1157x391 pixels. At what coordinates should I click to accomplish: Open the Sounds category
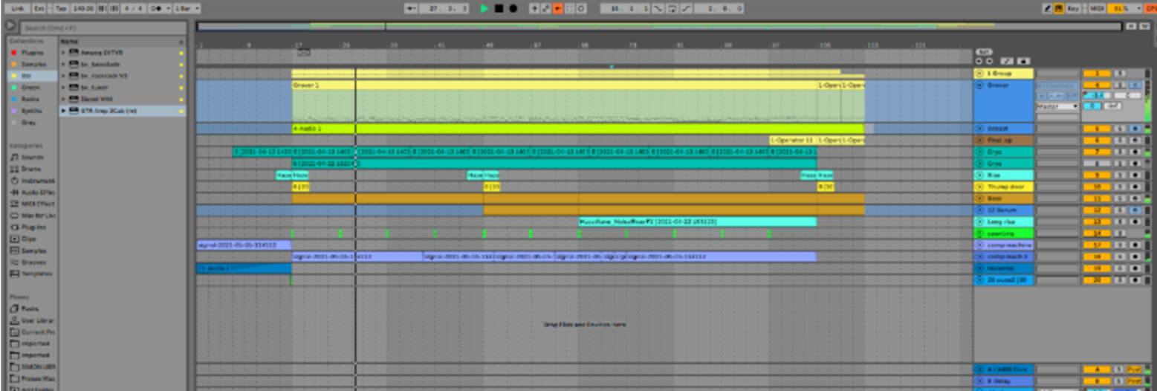click(x=32, y=158)
